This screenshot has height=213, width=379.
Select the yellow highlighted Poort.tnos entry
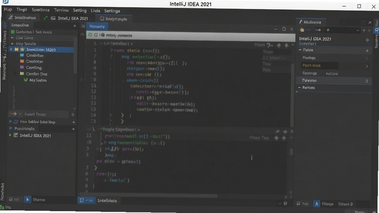coord(319,65)
